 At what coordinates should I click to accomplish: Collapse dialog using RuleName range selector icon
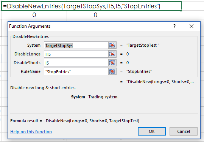tap(112, 71)
